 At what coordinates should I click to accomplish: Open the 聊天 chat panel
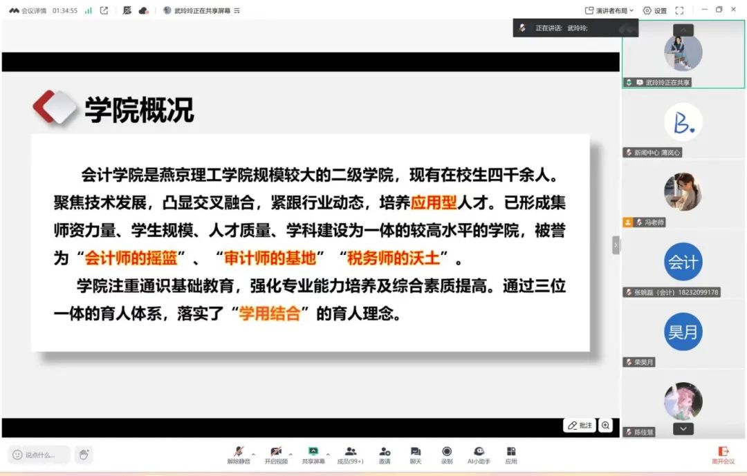[415, 454]
